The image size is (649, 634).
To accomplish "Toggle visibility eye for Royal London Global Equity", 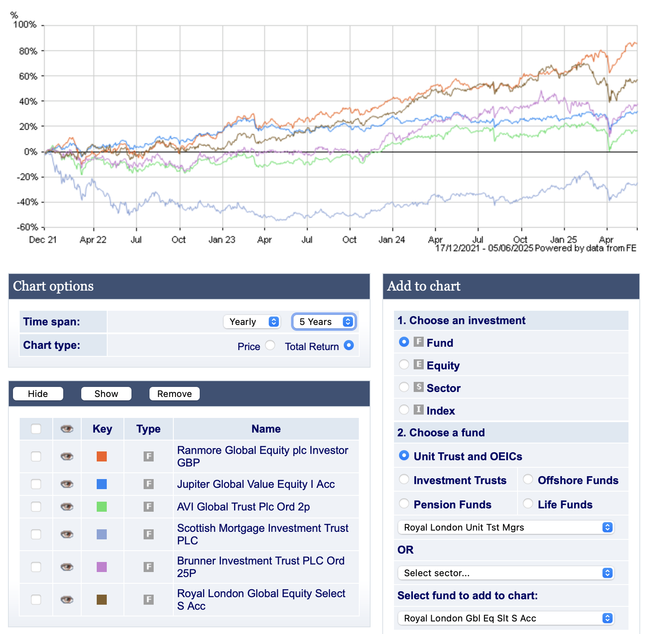I will coord(67,600).
